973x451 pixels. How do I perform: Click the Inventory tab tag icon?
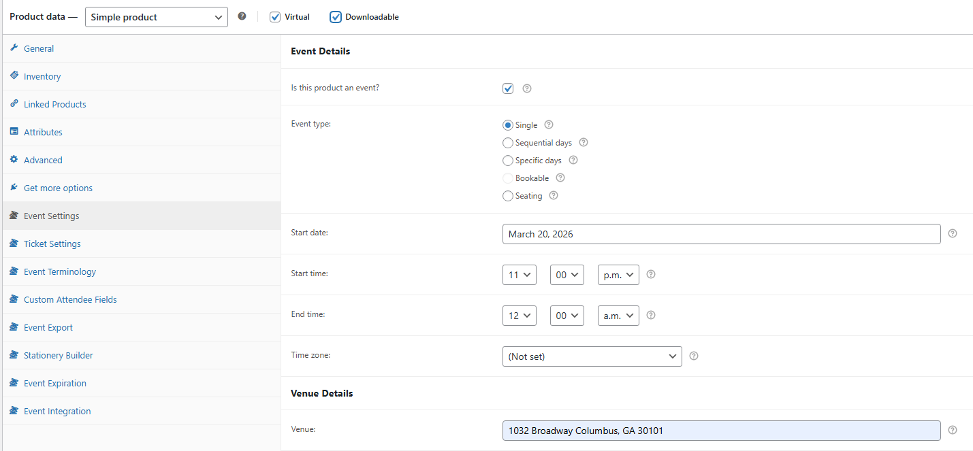(x=14, y=76)
